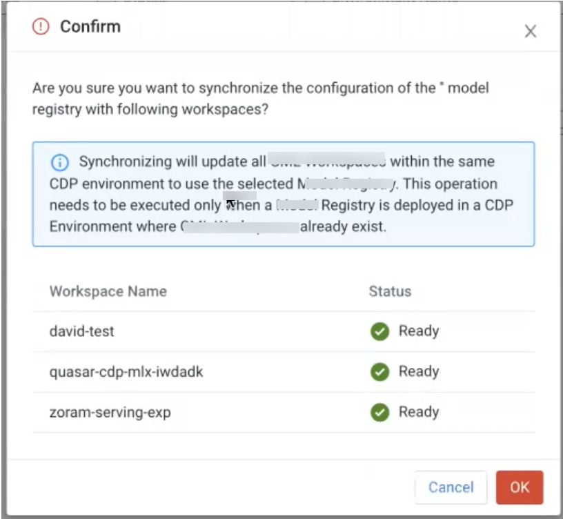Click the Ready status text for david-test

point(419,331)
